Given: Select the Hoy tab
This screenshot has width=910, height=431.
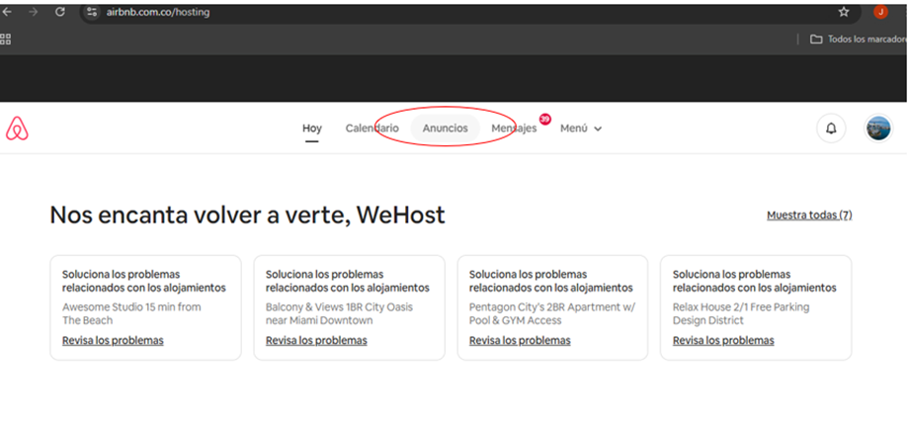Looking at the screenshot, I should click(312, 129).
